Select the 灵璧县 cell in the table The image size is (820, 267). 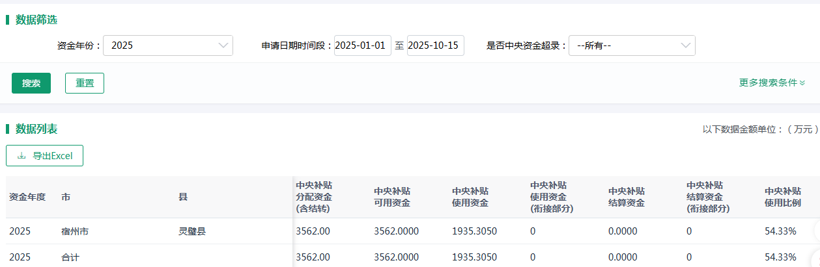[192, 231]
